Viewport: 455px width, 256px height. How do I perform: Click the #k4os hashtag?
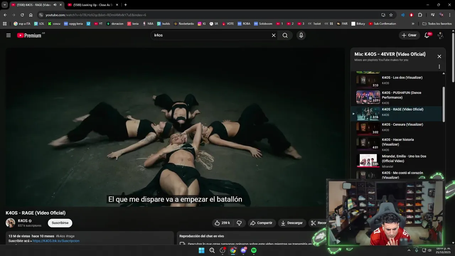[60, 236]
